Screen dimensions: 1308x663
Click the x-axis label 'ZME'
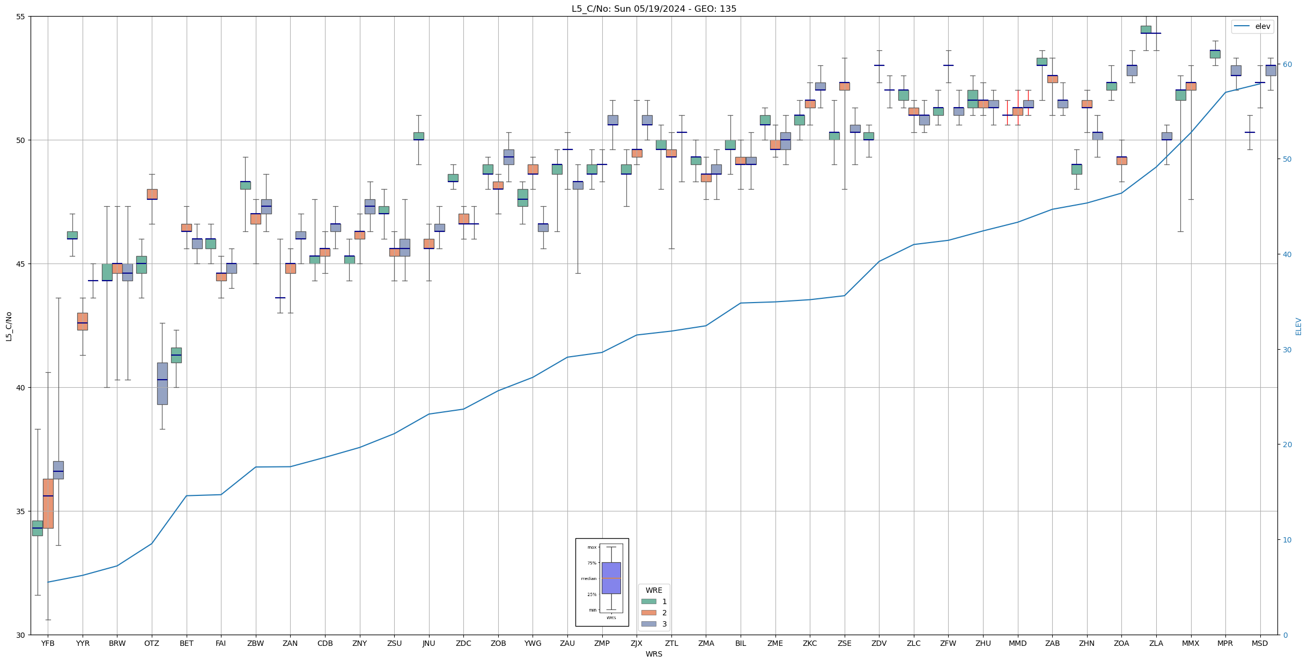pos(775,643)
